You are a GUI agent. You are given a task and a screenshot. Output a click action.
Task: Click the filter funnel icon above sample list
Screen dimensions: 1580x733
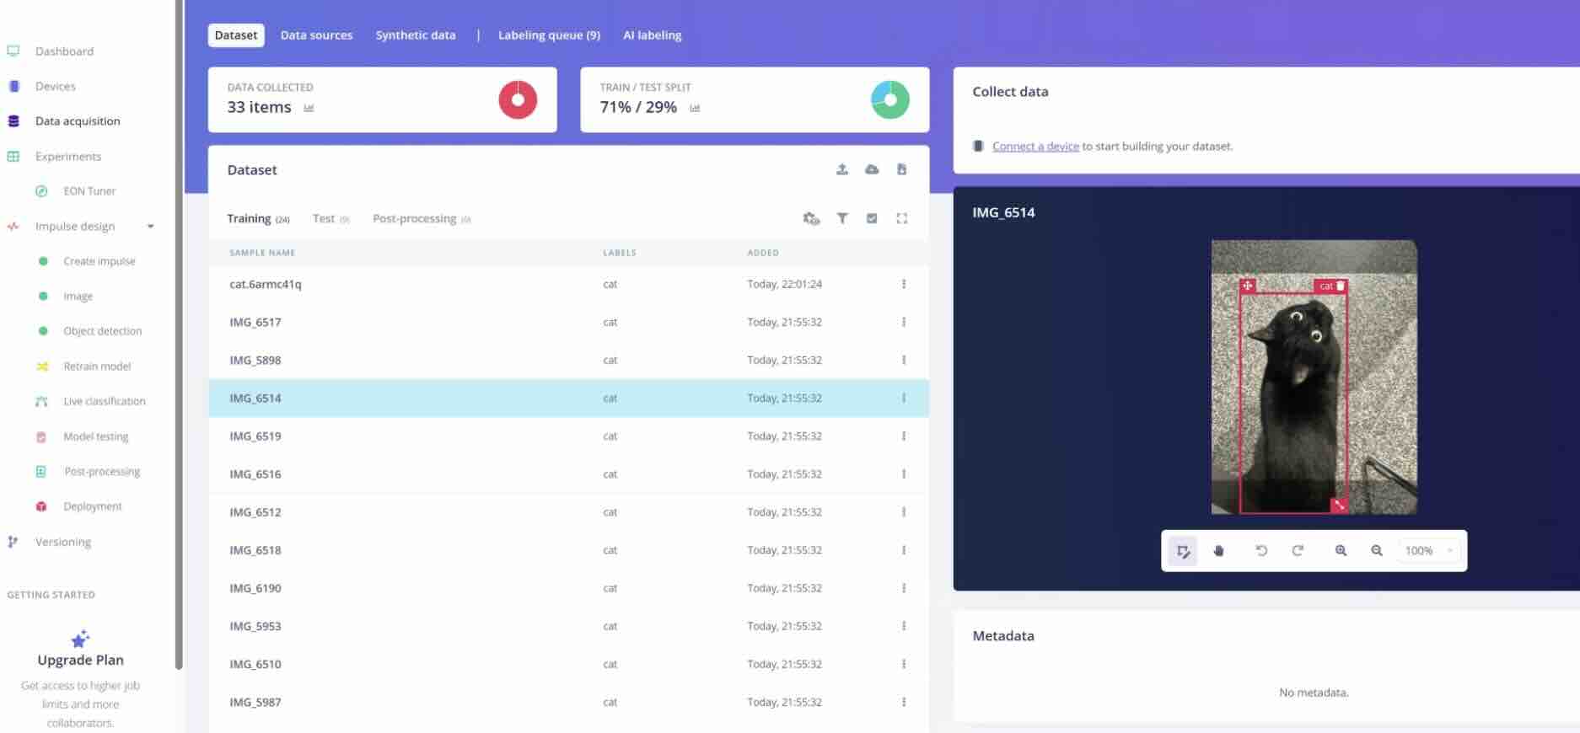tap(841, 218)
